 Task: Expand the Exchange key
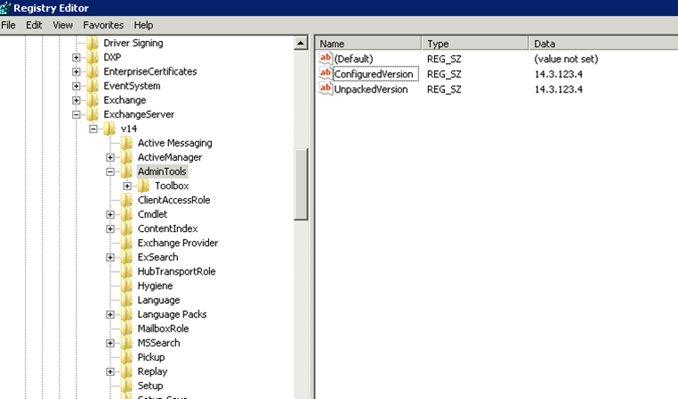coord(77,100)
